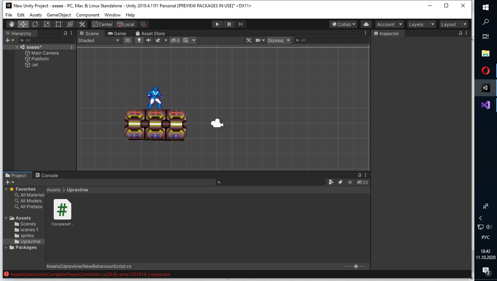Open the Window menu
497x281 pixels.
(113, 15)
